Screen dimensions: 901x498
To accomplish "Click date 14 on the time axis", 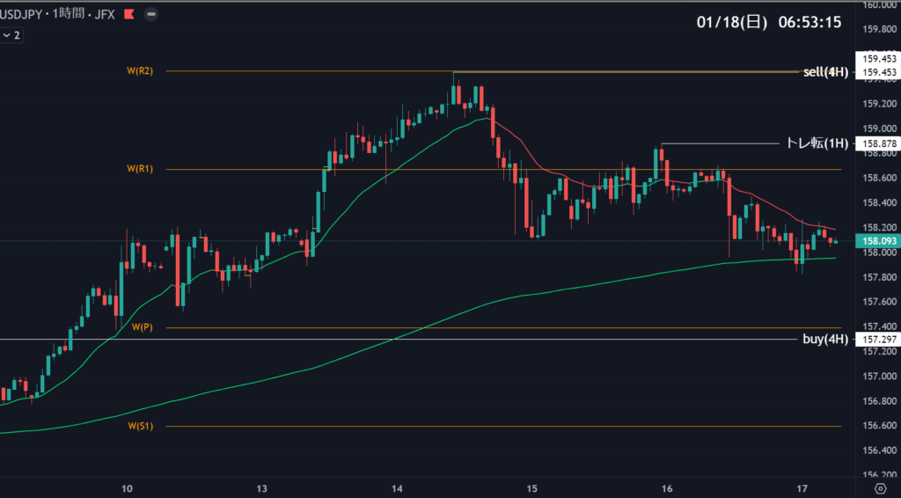I will coord(397,488).
